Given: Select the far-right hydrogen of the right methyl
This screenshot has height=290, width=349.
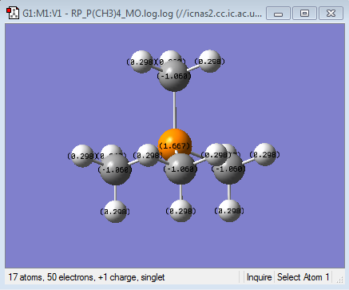Looking at the screenshot, I should [265, 154].
